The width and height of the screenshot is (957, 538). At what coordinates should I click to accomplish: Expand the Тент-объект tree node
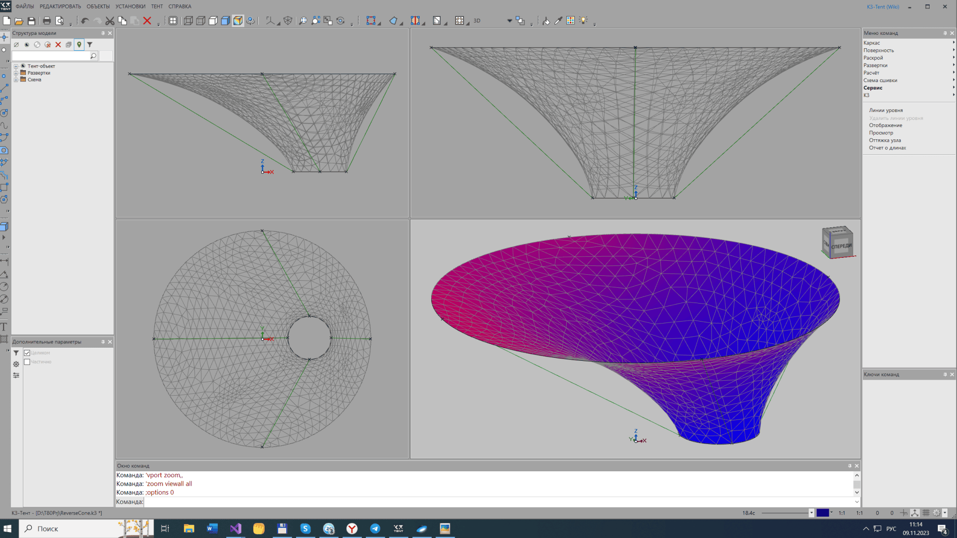pyautogui.click(x=16, y=66)
